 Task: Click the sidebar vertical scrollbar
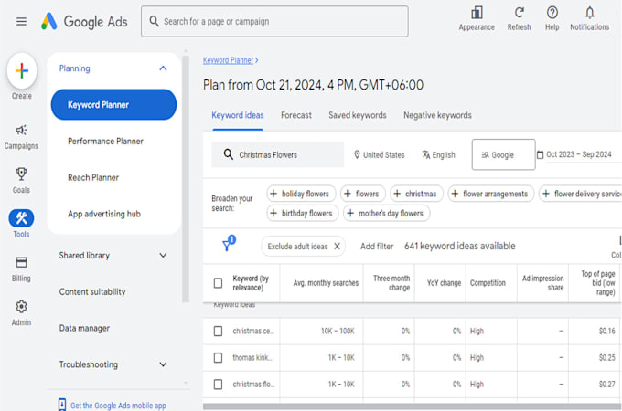click(186, 179)
